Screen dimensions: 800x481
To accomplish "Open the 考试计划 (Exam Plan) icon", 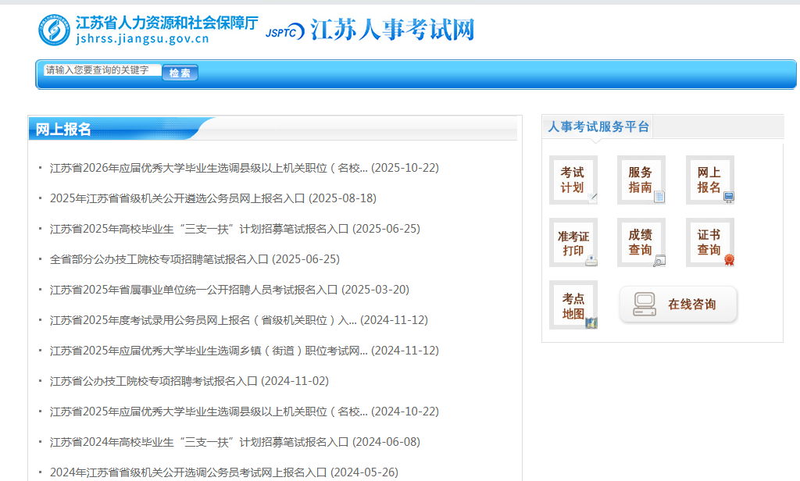I will [573, 180].
